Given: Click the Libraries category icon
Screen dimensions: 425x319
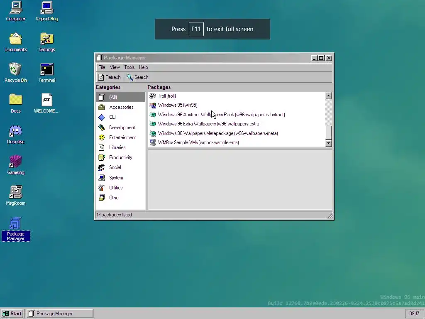Looking at the screenshot, I should coord(102,147).
